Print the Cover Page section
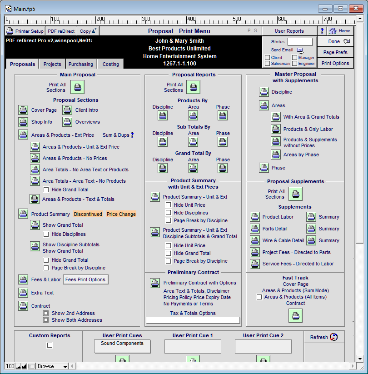This screenshot has width=368, height=374. 23,110
